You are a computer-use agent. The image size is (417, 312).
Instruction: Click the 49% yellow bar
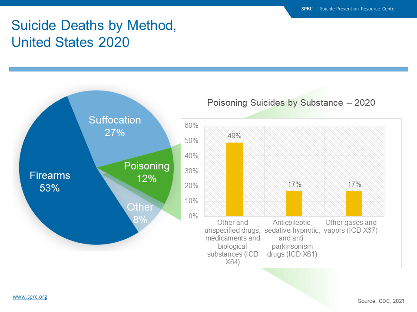[x=234, y=179]
